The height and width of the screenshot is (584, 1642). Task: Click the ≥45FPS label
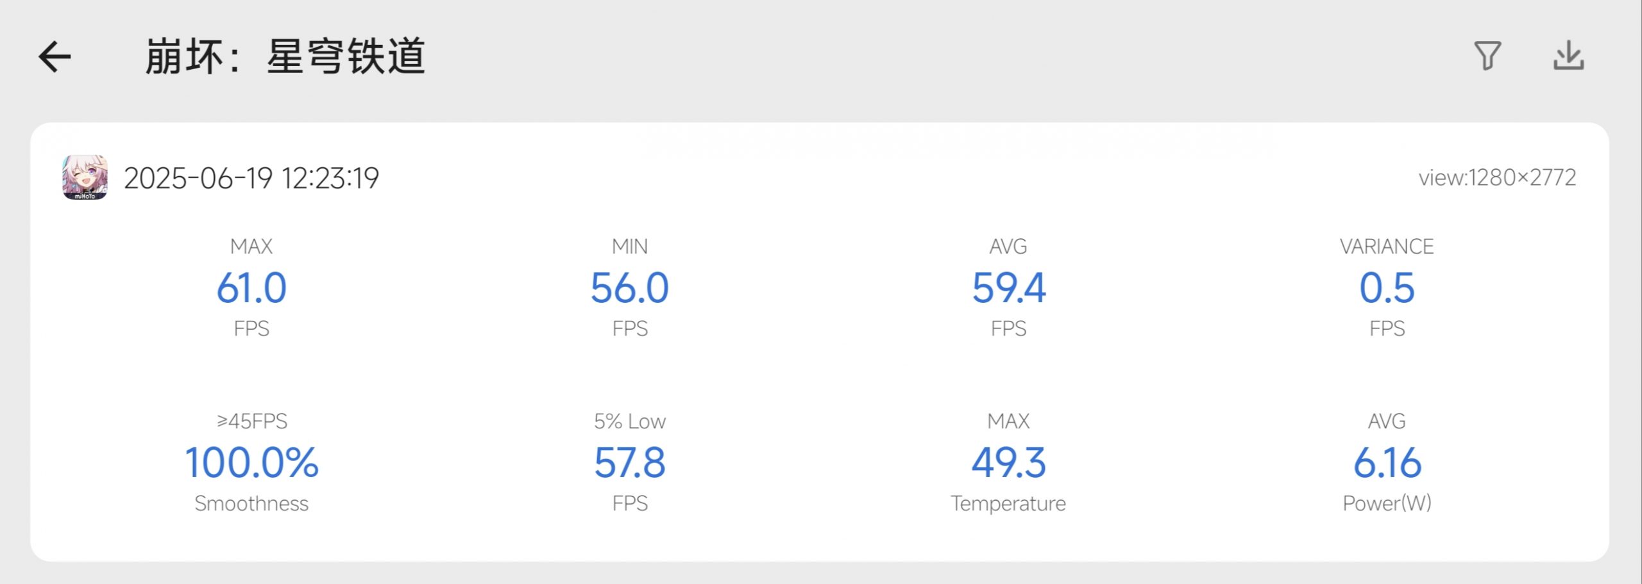coord(251,421)
